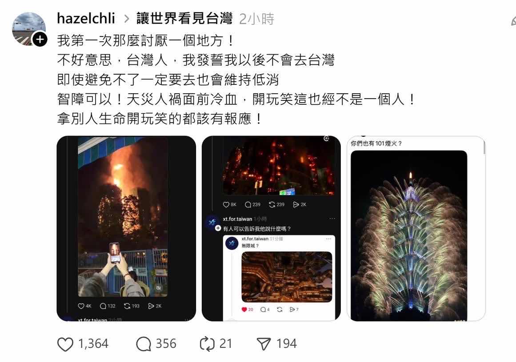The height and width of the screenshot is (362, 516).
Task: Share the post via paper plane icon
Action: click(264, 344)
